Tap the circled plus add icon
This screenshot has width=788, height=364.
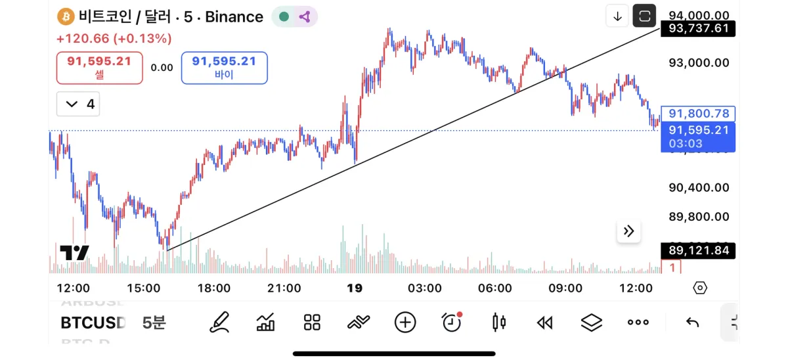405,322
